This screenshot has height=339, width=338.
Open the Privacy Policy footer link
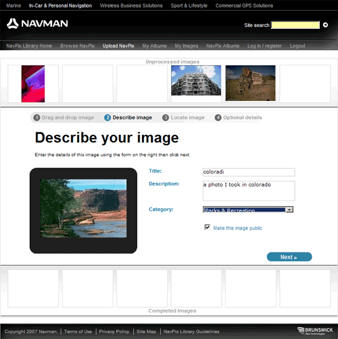pyautogui.click(x=114, y=331)
